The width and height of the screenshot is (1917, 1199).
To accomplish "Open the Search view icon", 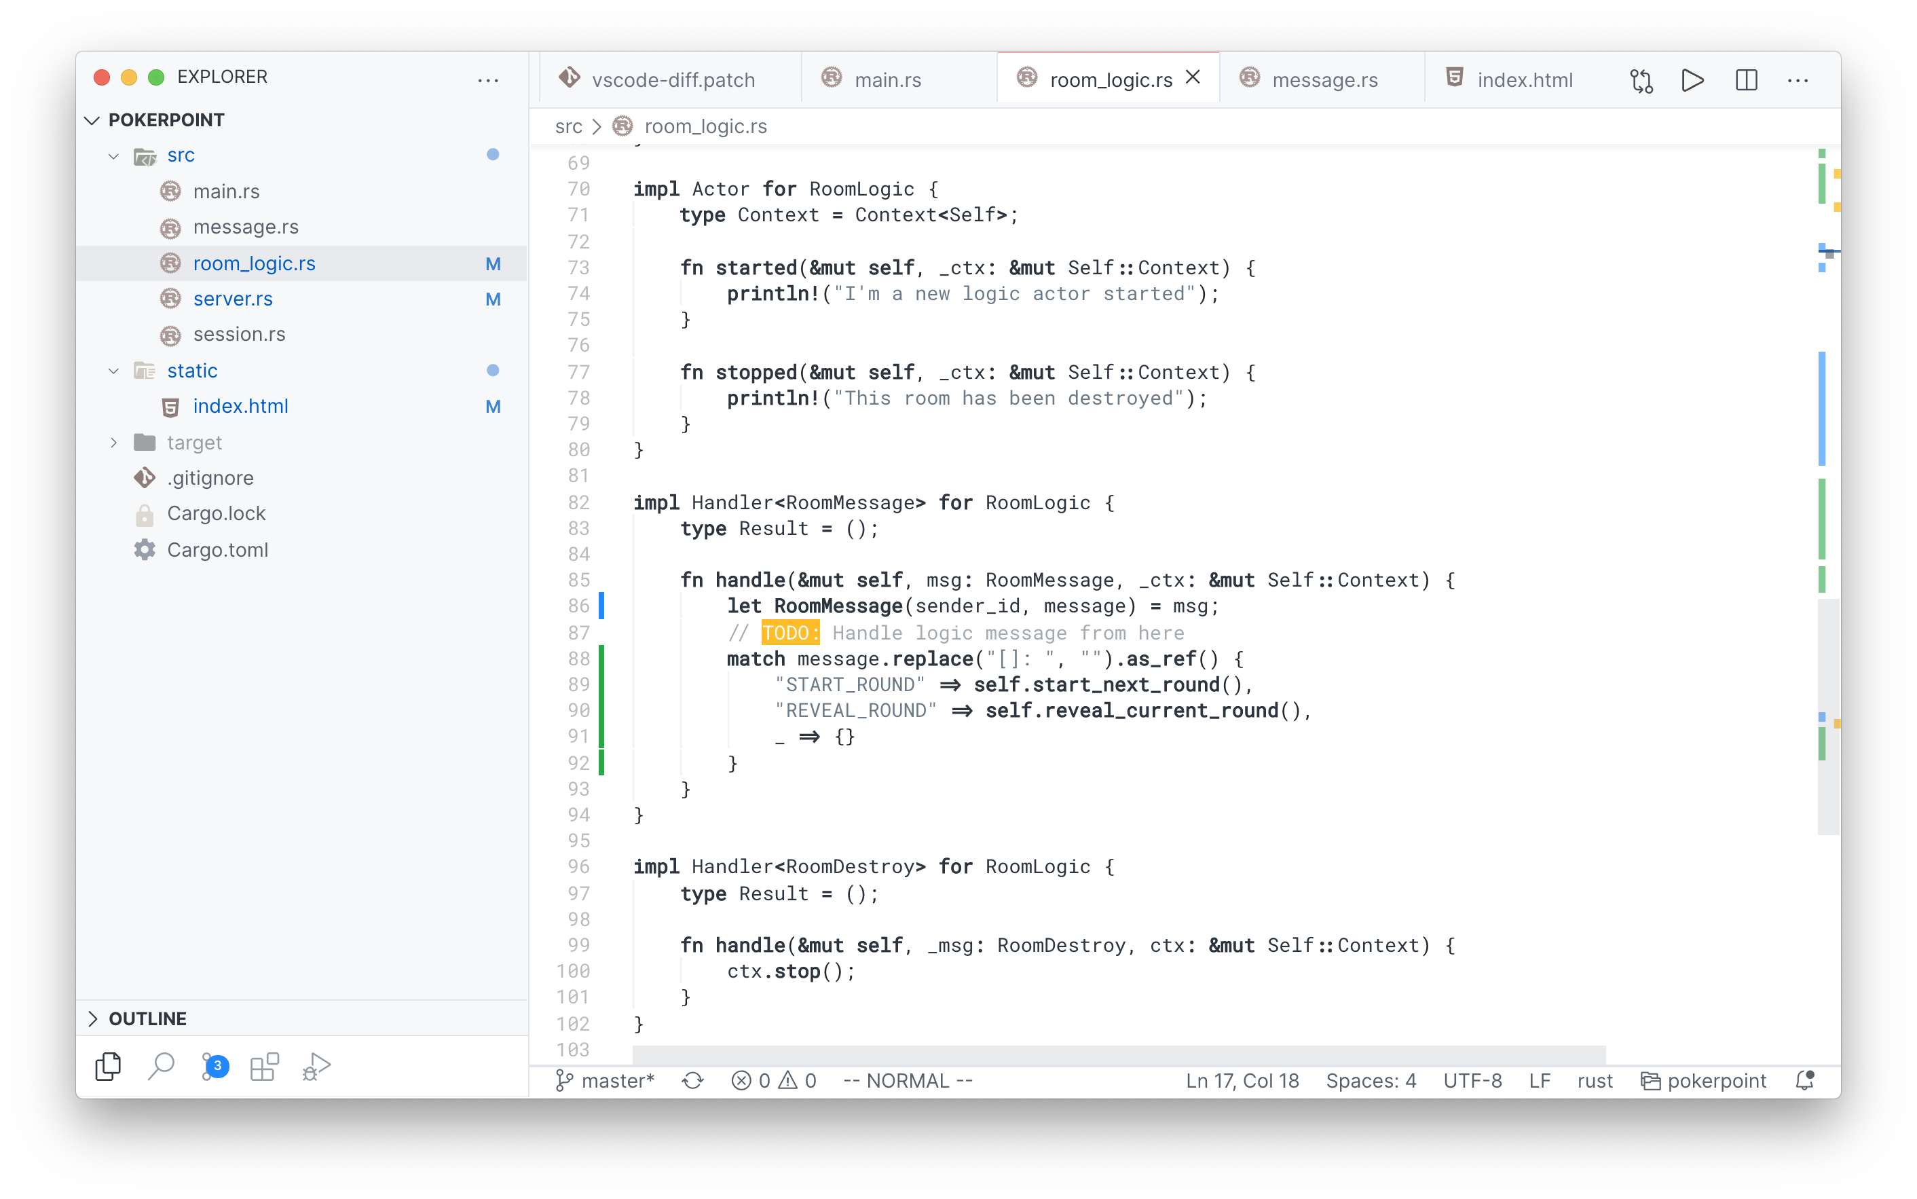I will coord(161,1066).
